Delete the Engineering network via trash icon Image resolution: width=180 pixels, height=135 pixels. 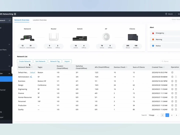click(x=176, y=89)
